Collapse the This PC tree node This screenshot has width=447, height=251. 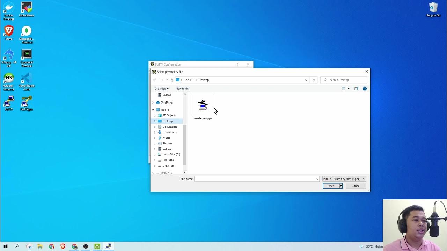[x=153, y=110]
